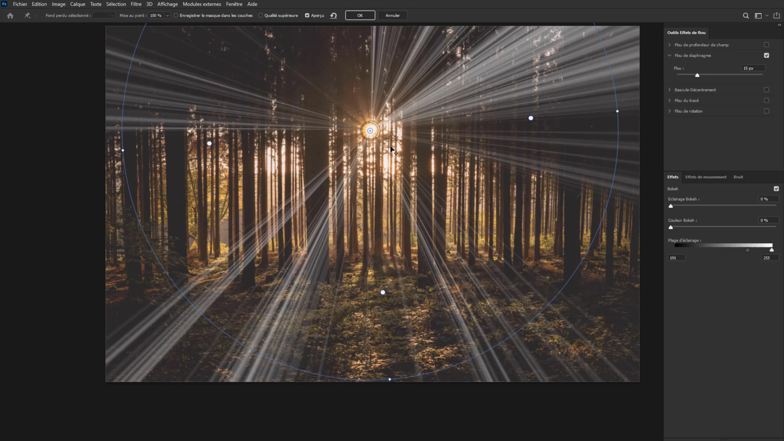This screenshot has height=441, width=784.
Task: Open the Fenêtre menu
Action: (234, 4)
